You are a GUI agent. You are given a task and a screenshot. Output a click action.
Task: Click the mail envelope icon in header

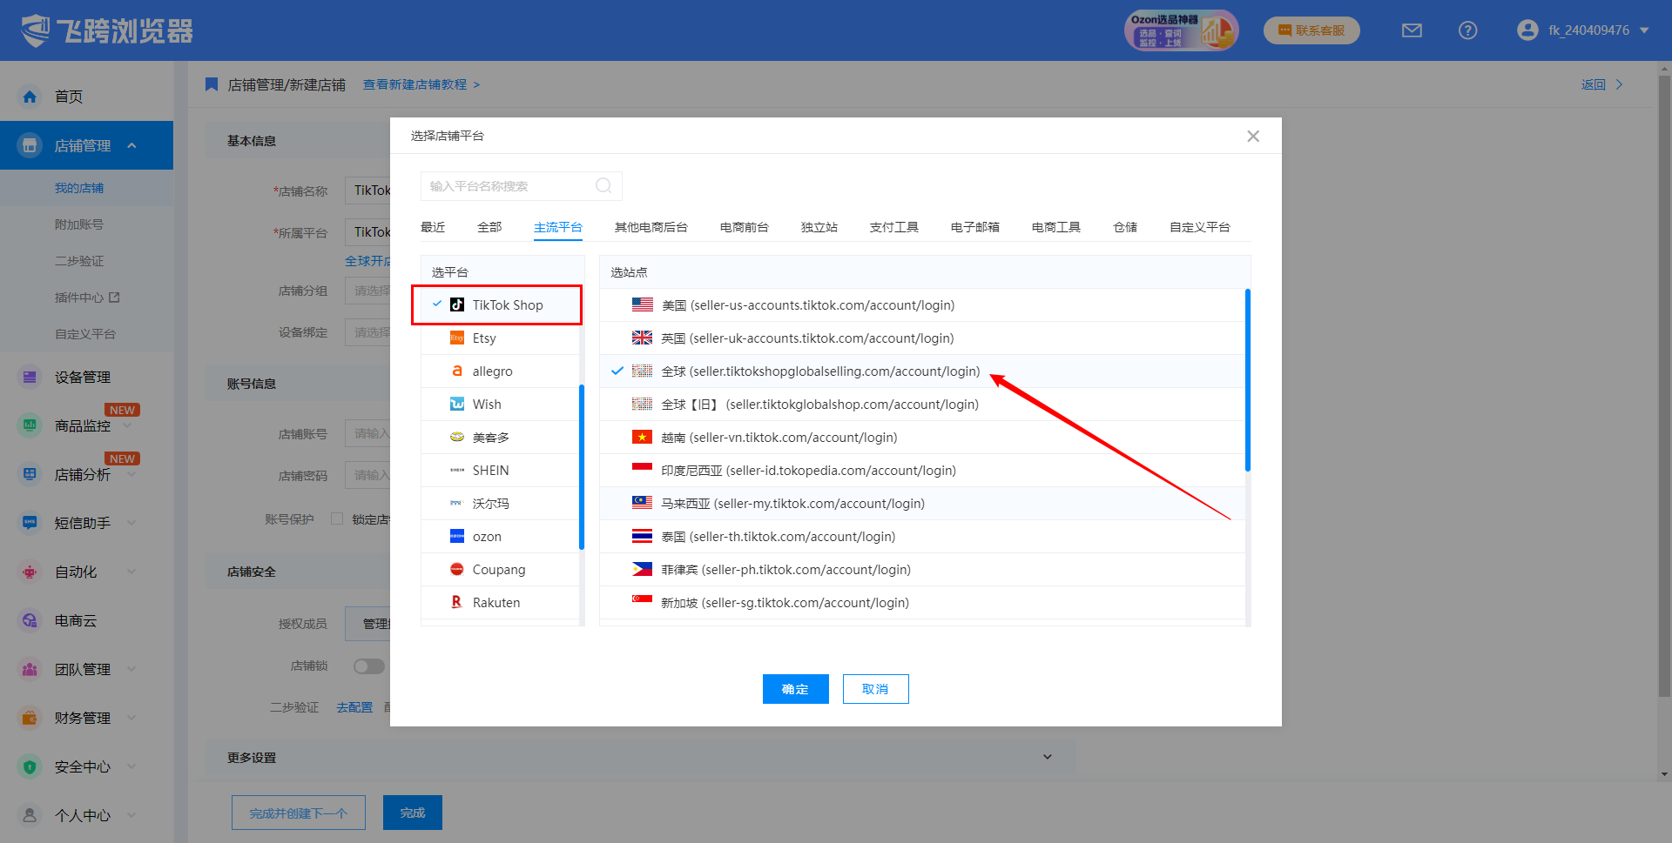pos(1412,30)
